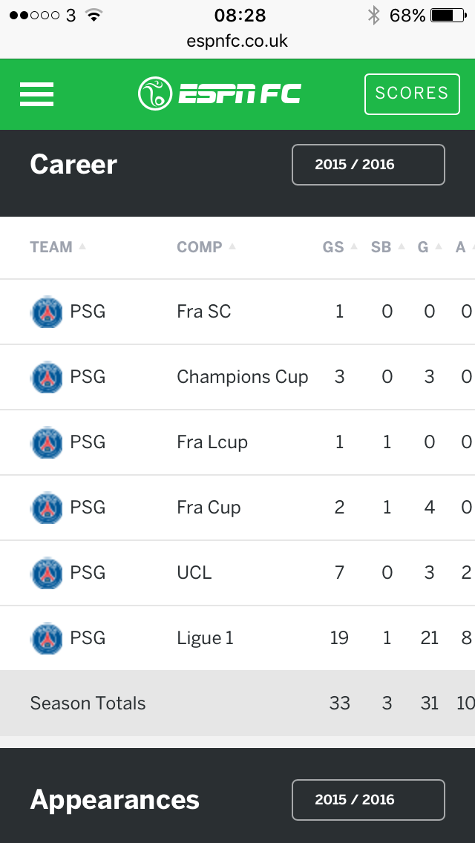Tap the ESPN FC logo
Screen dimensions: 475x843
coord(220,94)
